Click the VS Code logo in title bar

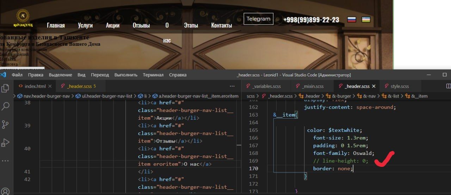click(x=3, y=75)
